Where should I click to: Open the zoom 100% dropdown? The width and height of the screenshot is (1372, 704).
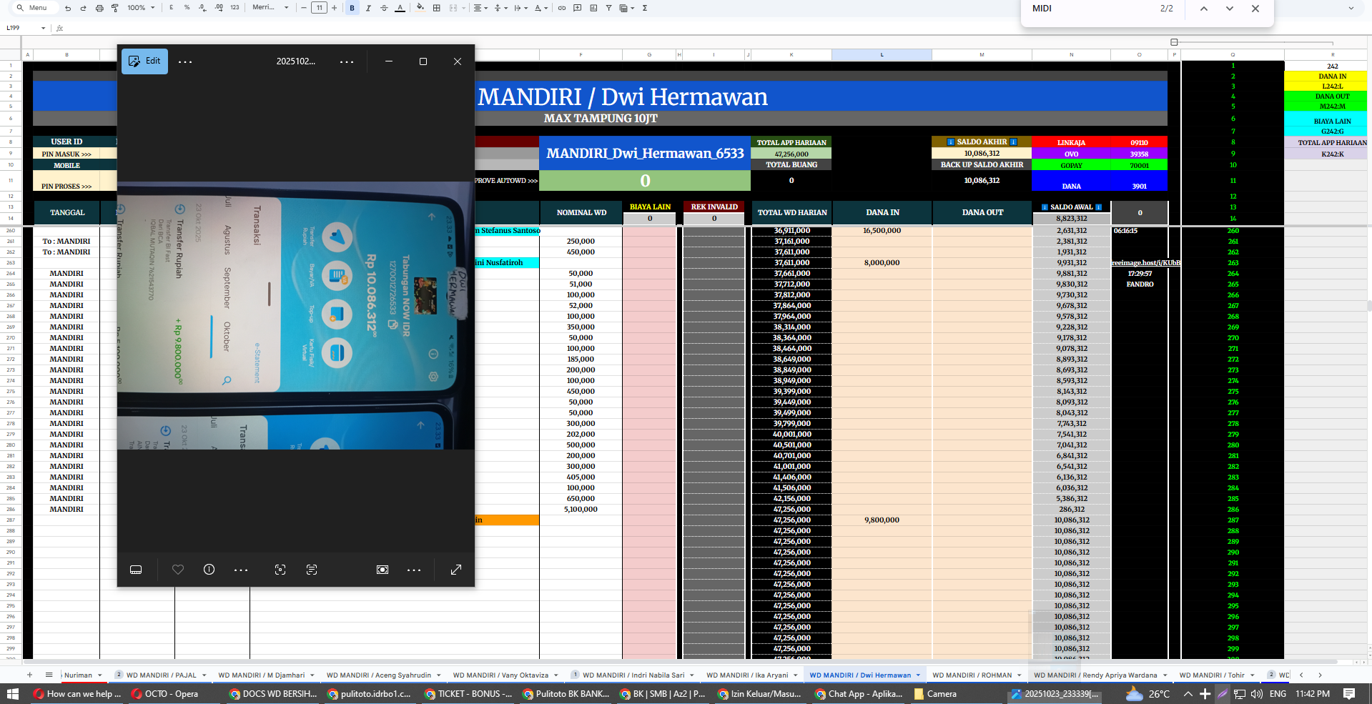pyautogui.click(x=141, y=8)
